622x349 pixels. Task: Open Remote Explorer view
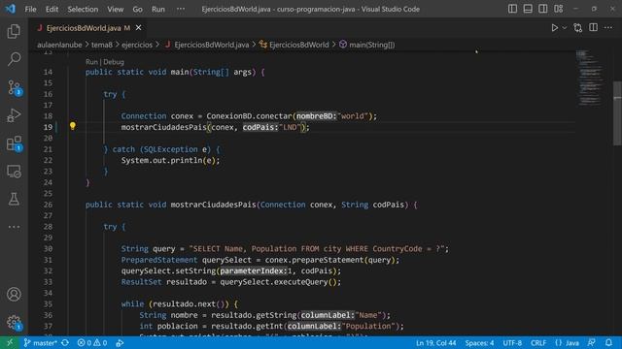click(14, 172)
